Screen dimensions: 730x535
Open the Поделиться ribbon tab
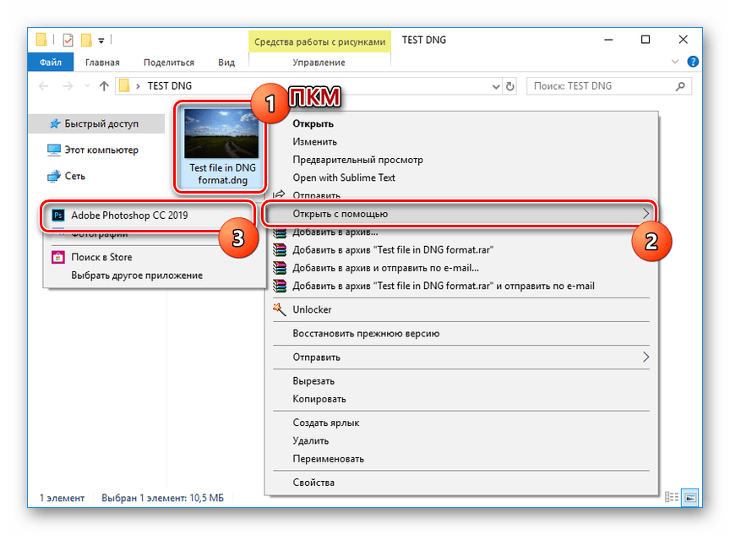168,63
